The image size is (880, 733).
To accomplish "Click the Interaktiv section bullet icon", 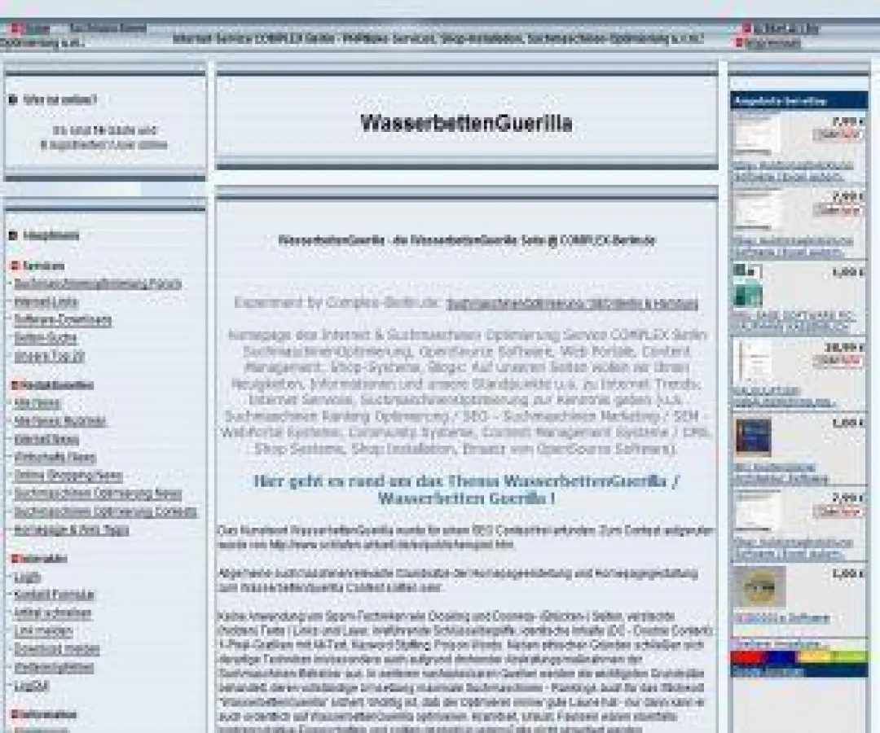I will pos(13,558).
